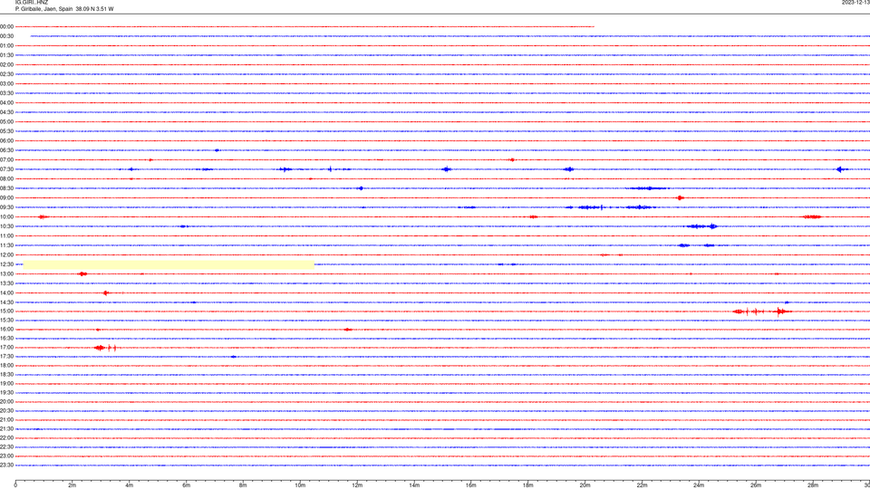The image size is (870, 489).
Task: Select the 01:00 row label
Action: pos(6,45)
